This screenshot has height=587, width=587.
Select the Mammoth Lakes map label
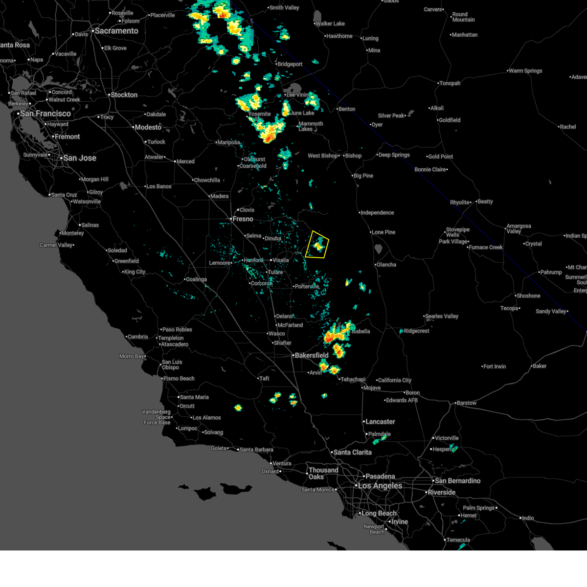(x=311, y=126)
